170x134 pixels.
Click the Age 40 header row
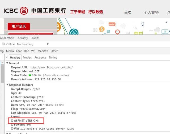(16, 93)
